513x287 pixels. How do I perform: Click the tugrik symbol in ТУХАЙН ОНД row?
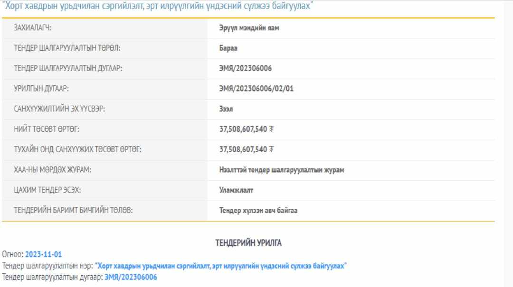coord(271,149)
